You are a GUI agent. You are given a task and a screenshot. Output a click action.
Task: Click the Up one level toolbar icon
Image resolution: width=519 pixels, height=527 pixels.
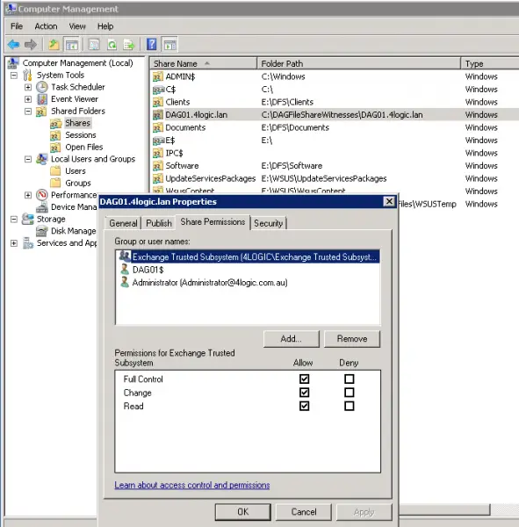pyautogui.click(x=54, y=45)
